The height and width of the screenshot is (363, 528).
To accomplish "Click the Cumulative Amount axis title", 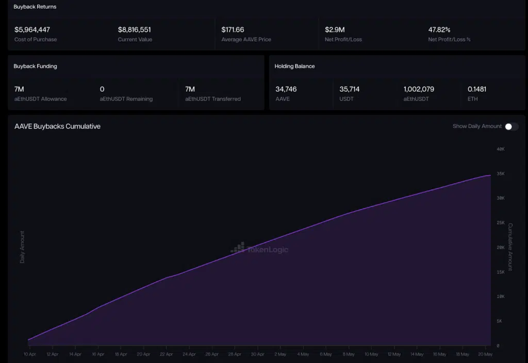I will [510, 247].
